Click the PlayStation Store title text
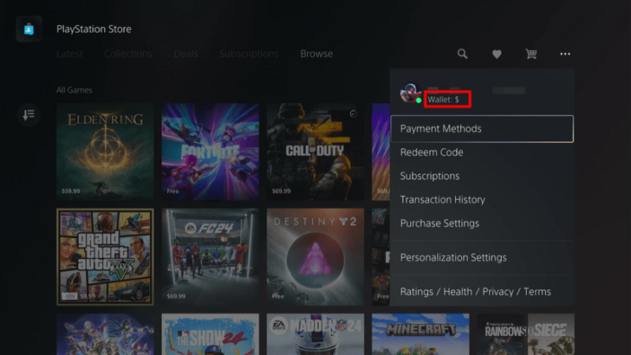 (x=94, y=29)
